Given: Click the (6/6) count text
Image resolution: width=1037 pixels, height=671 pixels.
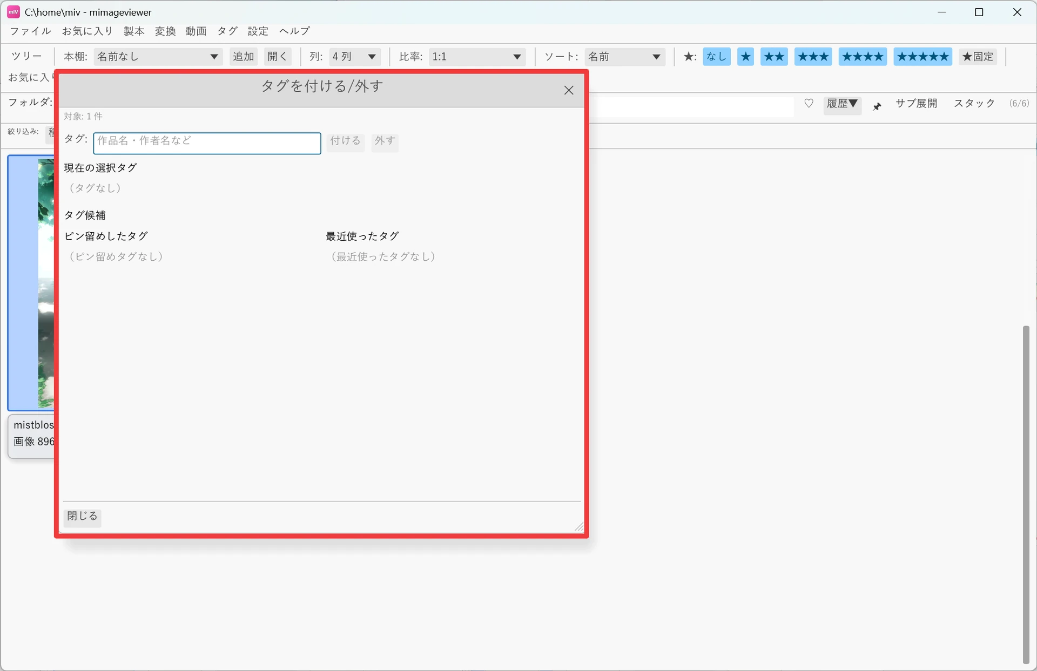Looking at the screenshot, I should (1019, 103).
